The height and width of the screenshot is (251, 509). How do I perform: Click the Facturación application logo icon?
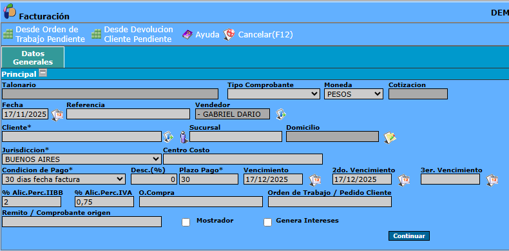(10, 12)
